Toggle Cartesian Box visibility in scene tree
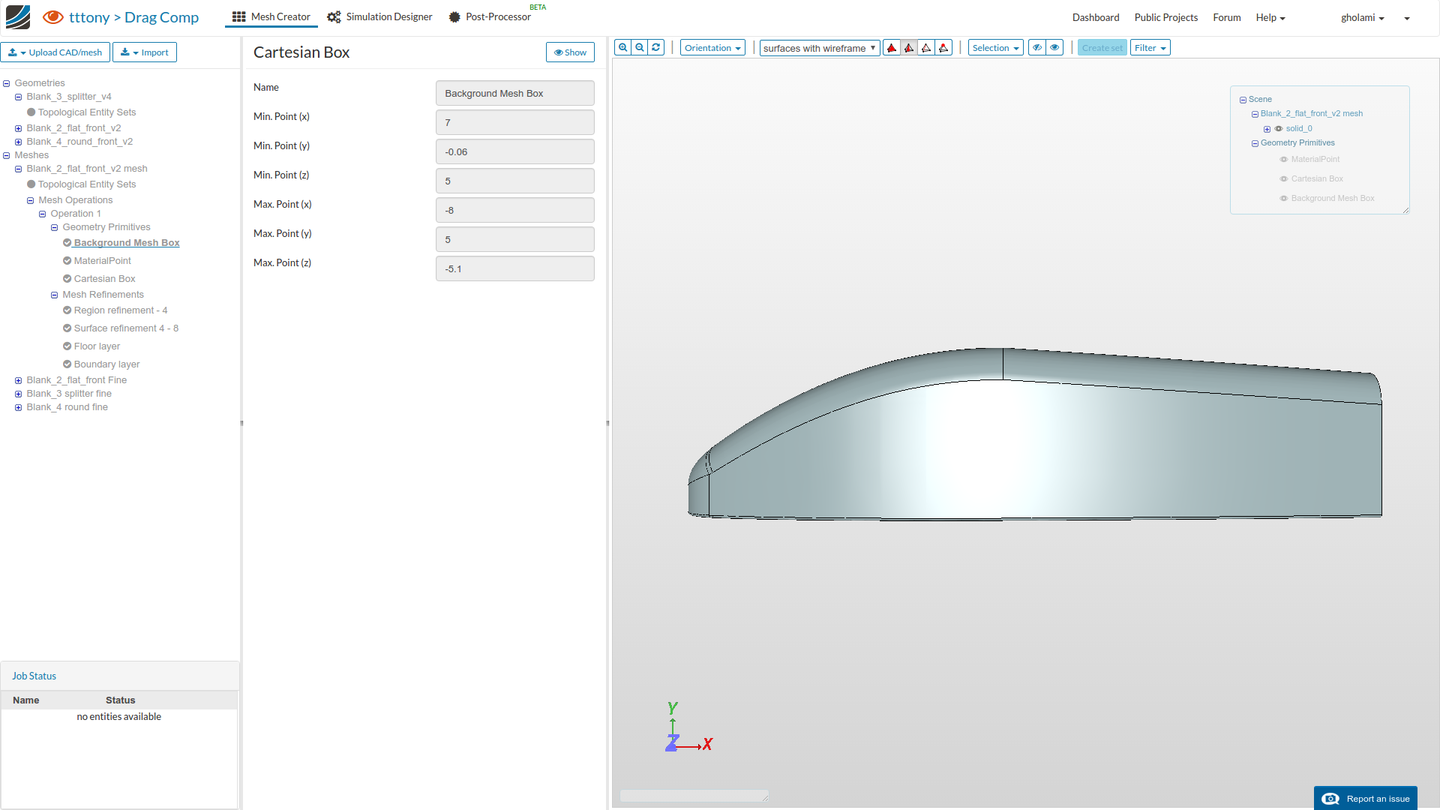The height and width of the screenshot is (810, 1440). pyautogui.click(x=1284, y=179)
